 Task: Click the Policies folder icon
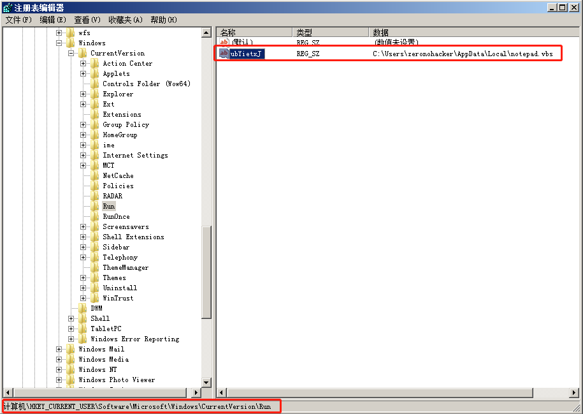(x=95, y=186)
